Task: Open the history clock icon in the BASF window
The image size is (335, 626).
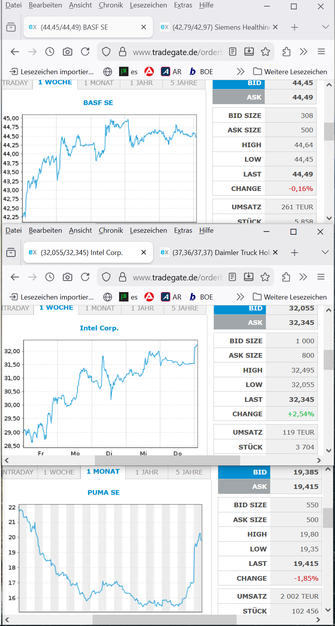Action: [x=50, y=52]
